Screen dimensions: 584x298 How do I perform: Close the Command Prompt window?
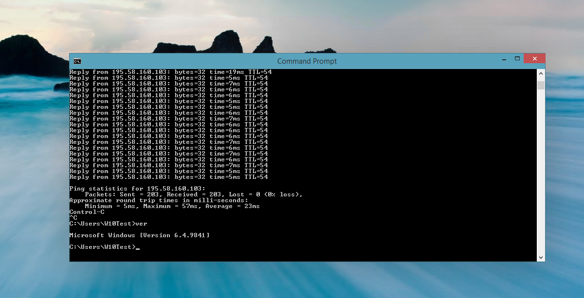point(535,58)
